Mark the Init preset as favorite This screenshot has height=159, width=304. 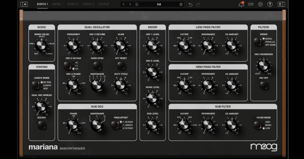pyautogui.click(x=181, y=4)
